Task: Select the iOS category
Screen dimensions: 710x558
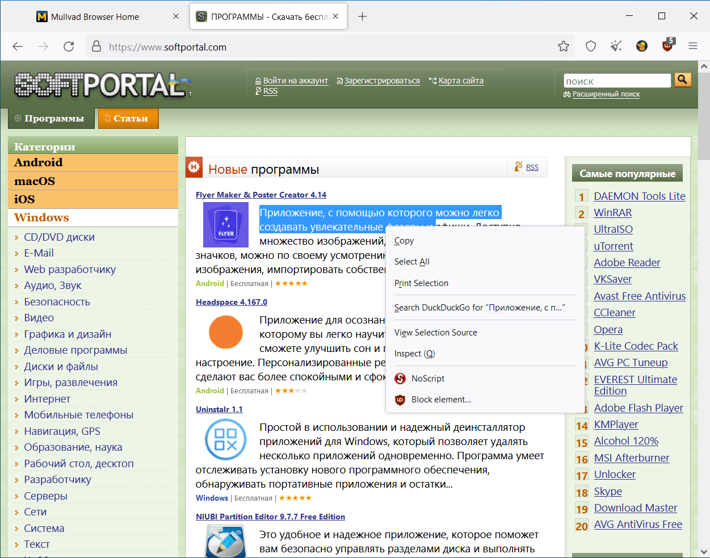Action: coord(93,199)
